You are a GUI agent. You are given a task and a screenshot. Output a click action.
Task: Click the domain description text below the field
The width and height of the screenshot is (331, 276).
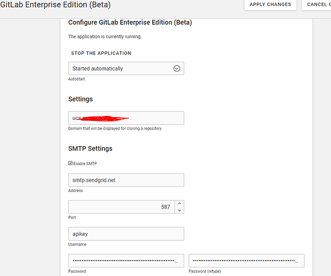click(x=115, y=129)
